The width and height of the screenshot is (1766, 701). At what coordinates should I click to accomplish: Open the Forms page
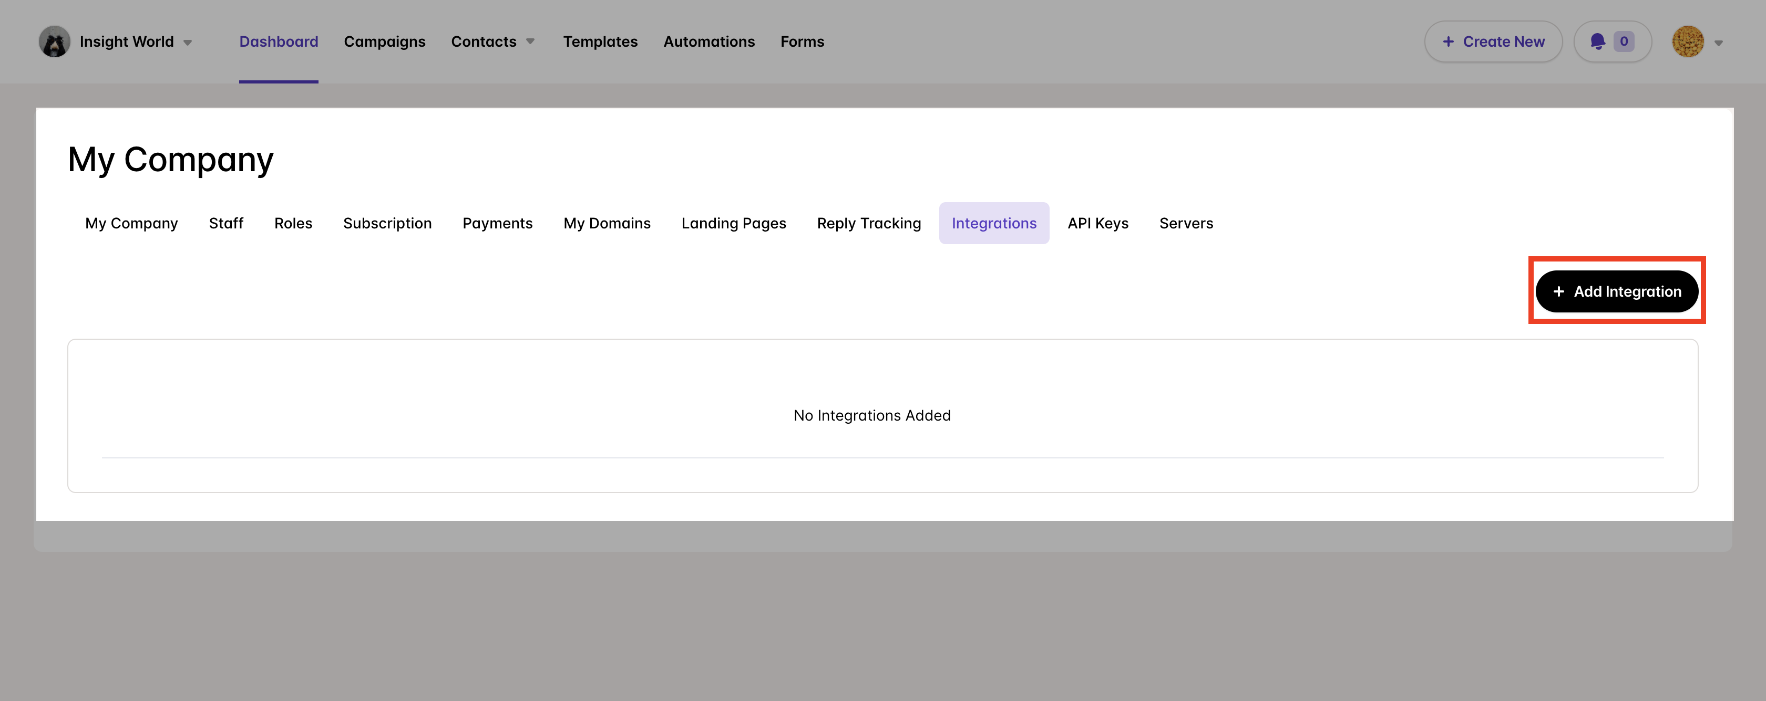click(802, 42)
